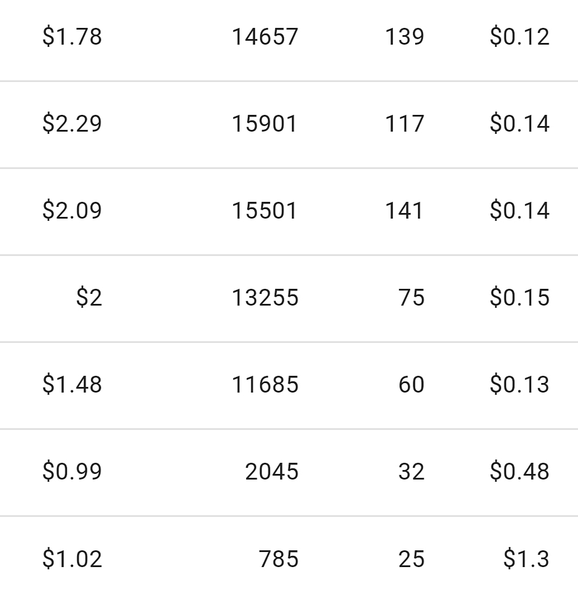
Task: Click the 117 count cell
Action: coord(404,124)
